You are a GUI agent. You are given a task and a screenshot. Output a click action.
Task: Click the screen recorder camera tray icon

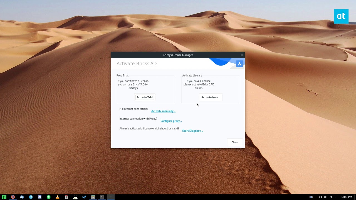pyautogui.click(x=311, y=197)
